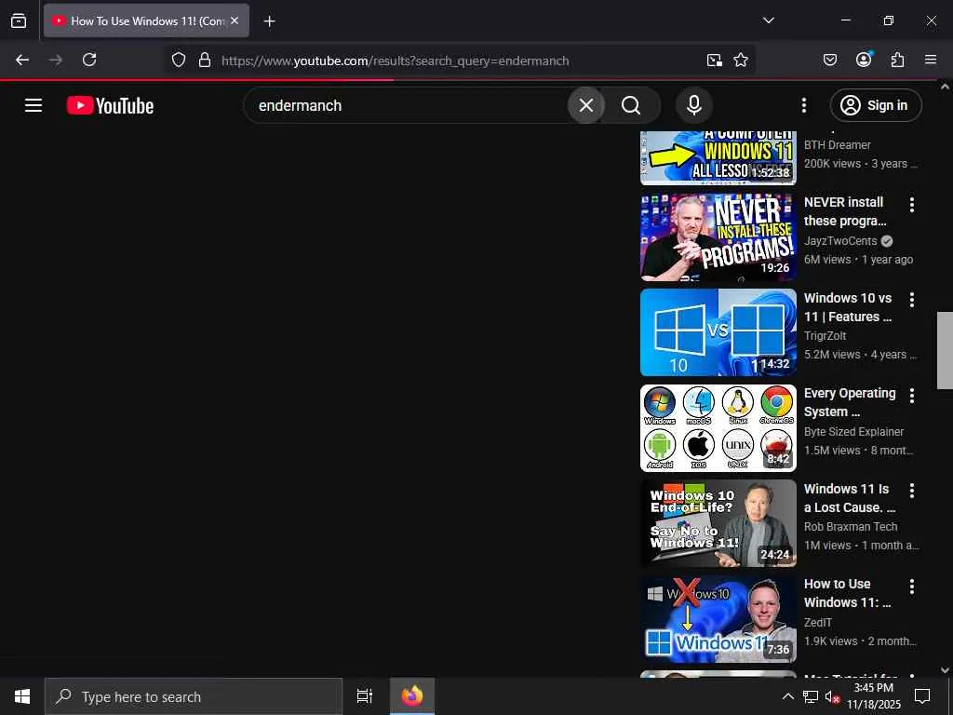Click the taskbar Type here to search box

coord(194,696)
